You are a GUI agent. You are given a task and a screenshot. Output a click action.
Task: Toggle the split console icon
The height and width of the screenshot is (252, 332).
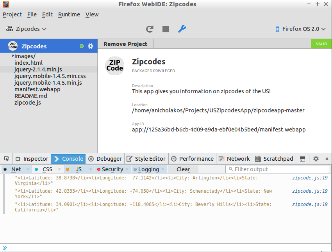pos(302,159)
